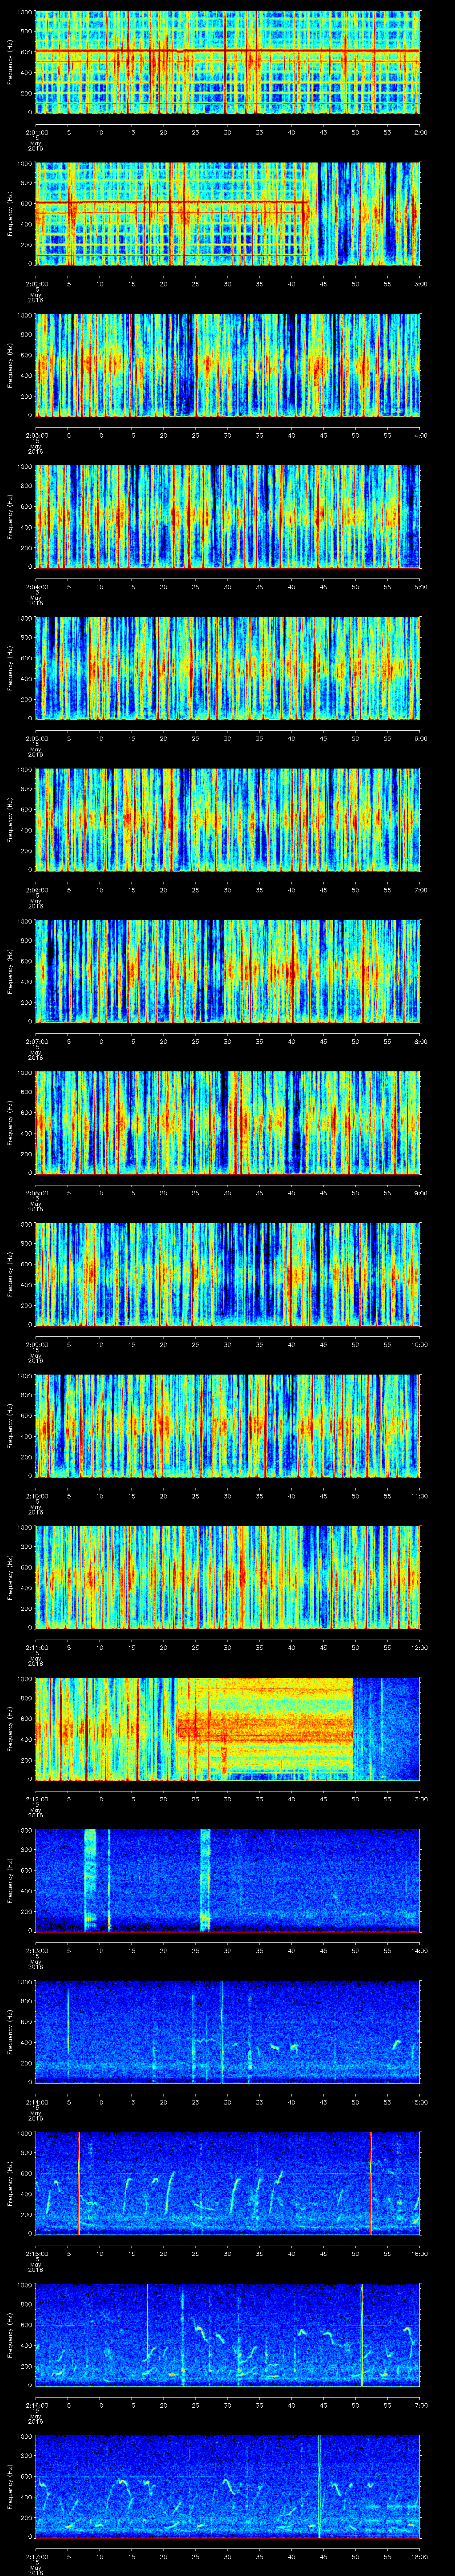Image resolution: width=455 pixels, height=2576 pixels.
Task: Click Frequency (Hz) axis title of 2:01:00 panel
Action: point(10,63)
